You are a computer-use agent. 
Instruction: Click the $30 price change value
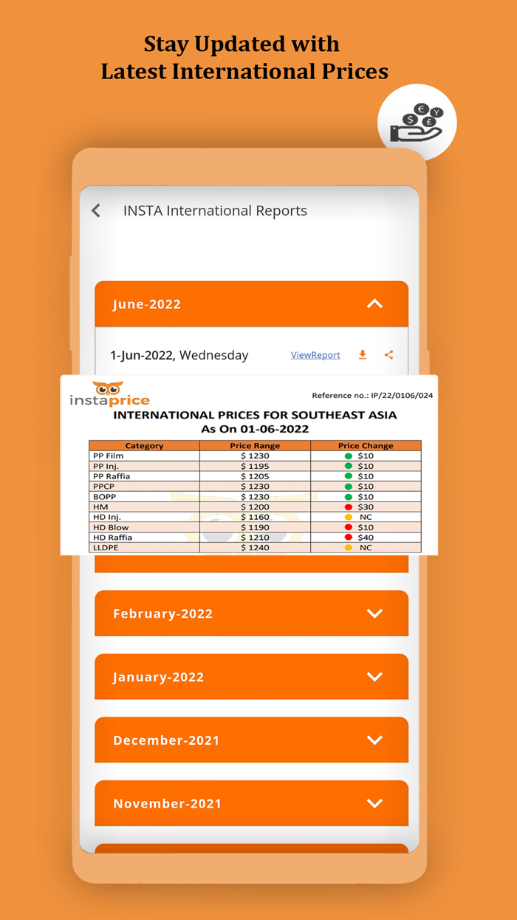[x=366, y=507]
